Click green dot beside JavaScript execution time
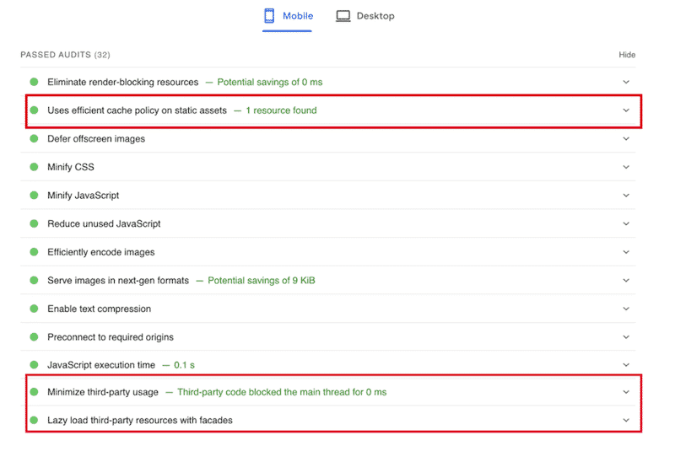The image size is (675, 462). click(x=34, y=365)
